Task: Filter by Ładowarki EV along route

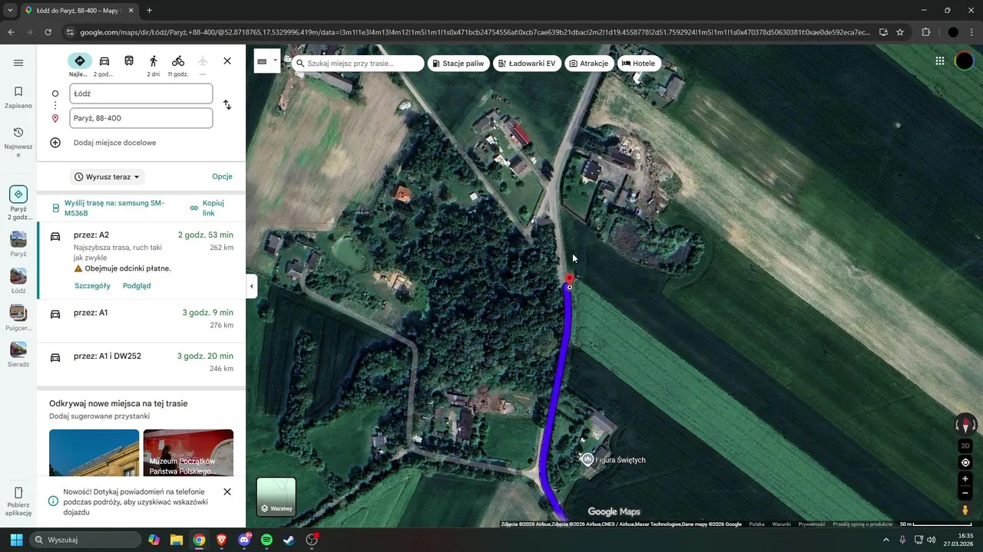Action: (527, 63)
